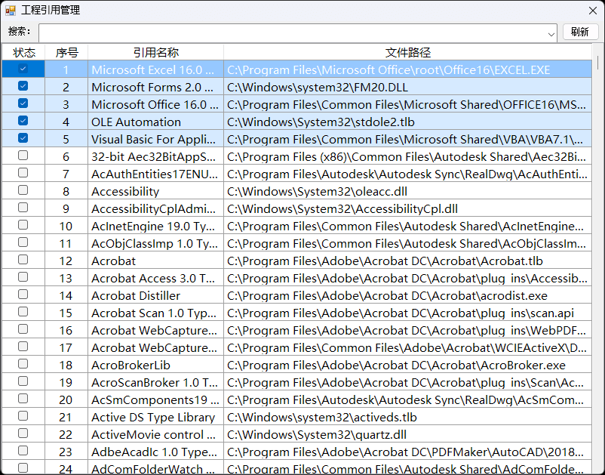
Task: Uncheck Microsoft Forms 2.0 reference
Action: [x=23, y=86]
